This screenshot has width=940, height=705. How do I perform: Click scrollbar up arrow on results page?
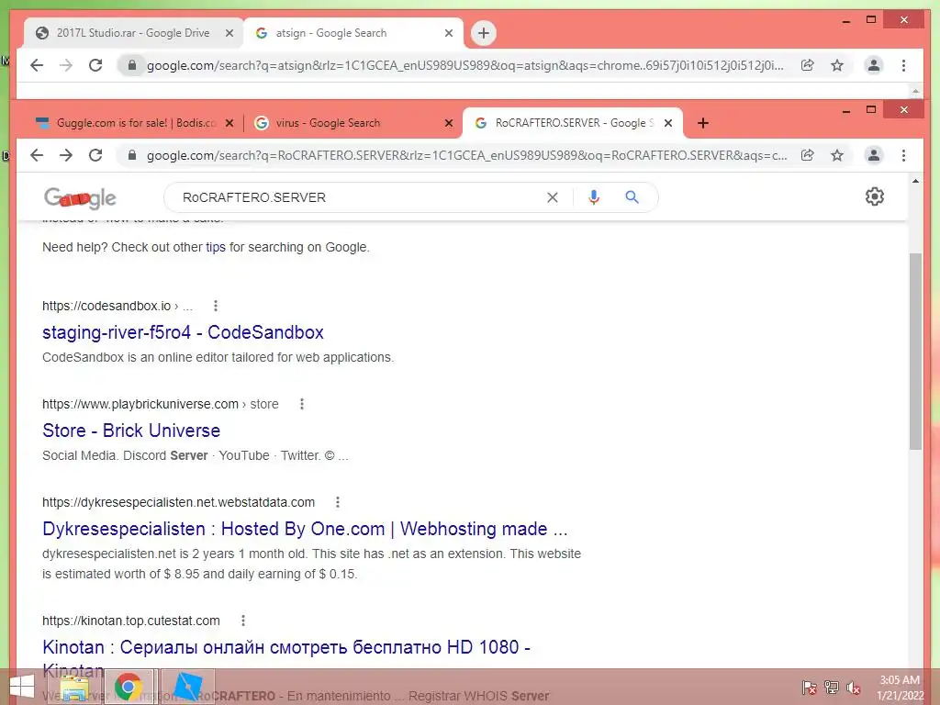(915, 181)
